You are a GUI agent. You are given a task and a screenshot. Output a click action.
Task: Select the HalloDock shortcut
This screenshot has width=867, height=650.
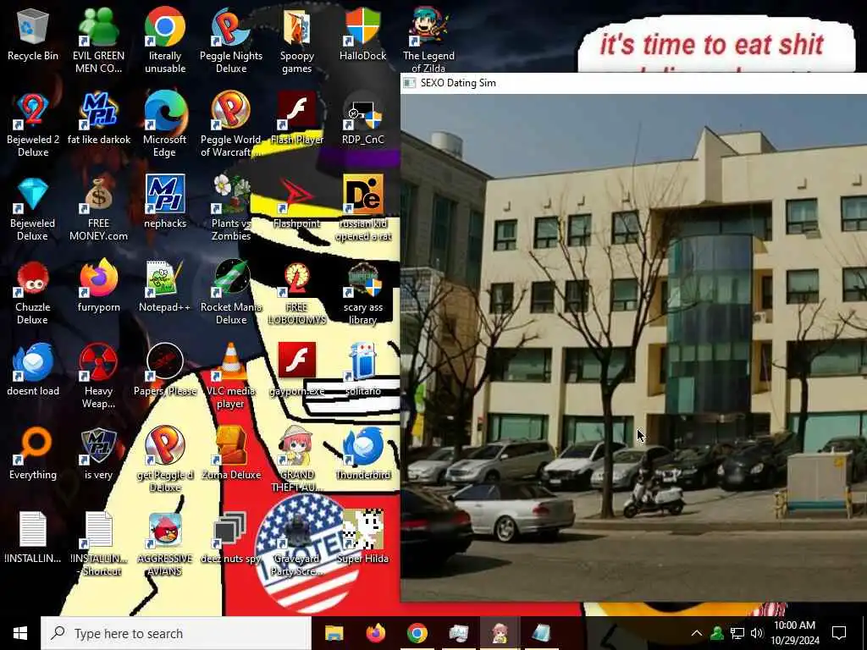point(362,36)
